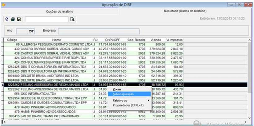Click the printer icon to print report
The height and width of the screenshot is (126, 254).
[13, 19]
